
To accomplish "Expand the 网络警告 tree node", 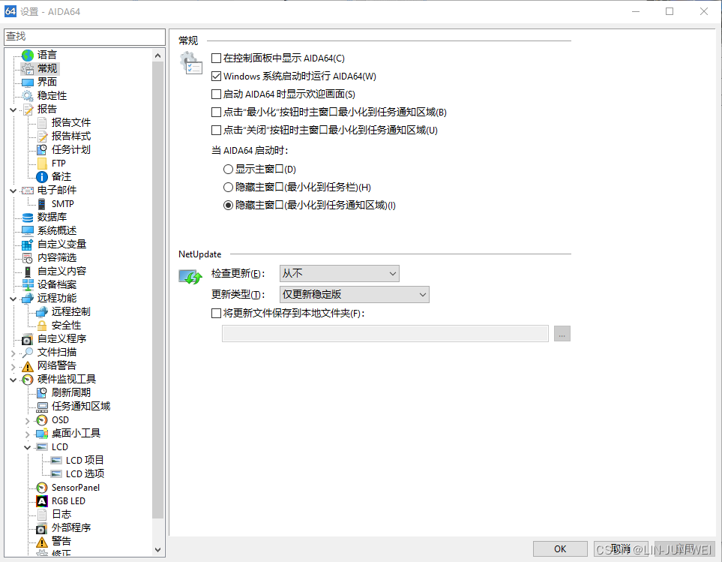I will (x=13, y=367).
